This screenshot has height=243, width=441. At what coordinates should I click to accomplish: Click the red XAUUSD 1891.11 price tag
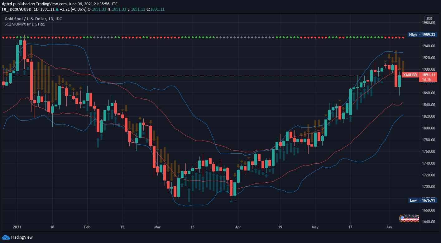point(419,75)
